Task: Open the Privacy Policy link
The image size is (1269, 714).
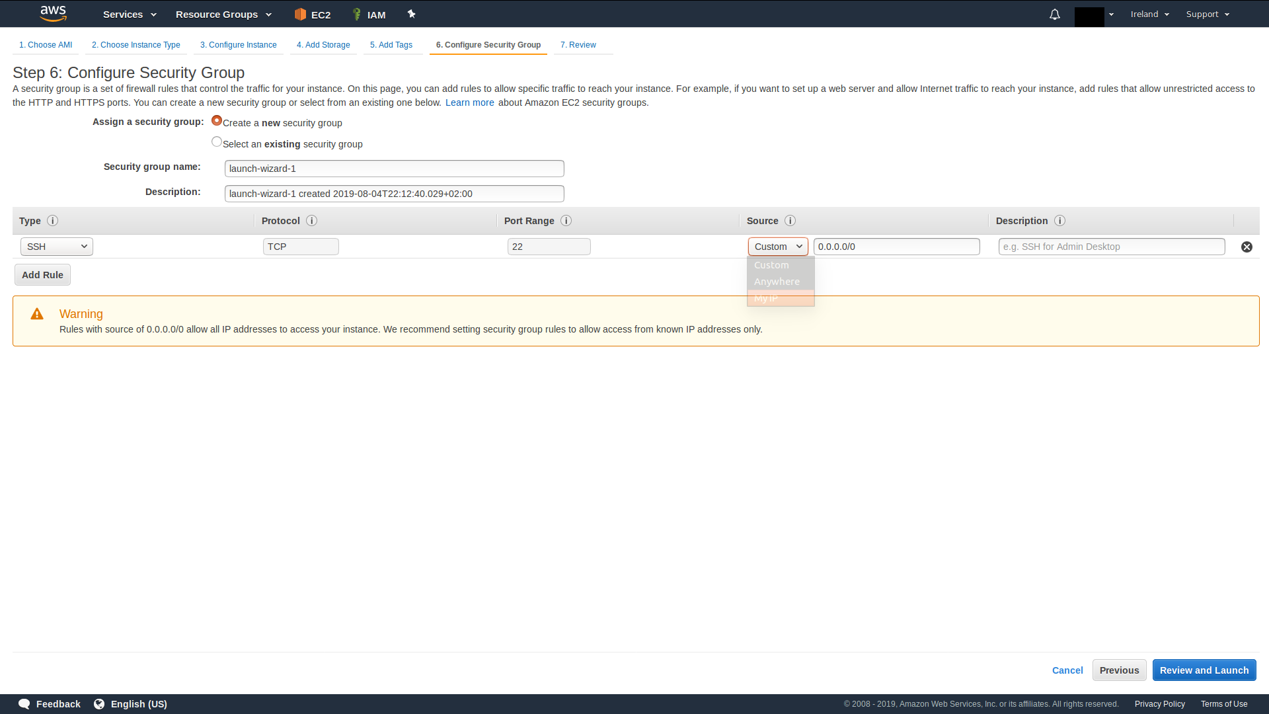Action: click(1160, 704)
